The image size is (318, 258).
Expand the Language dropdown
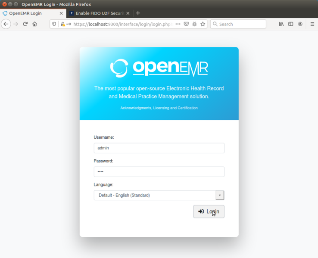(220, 195)
